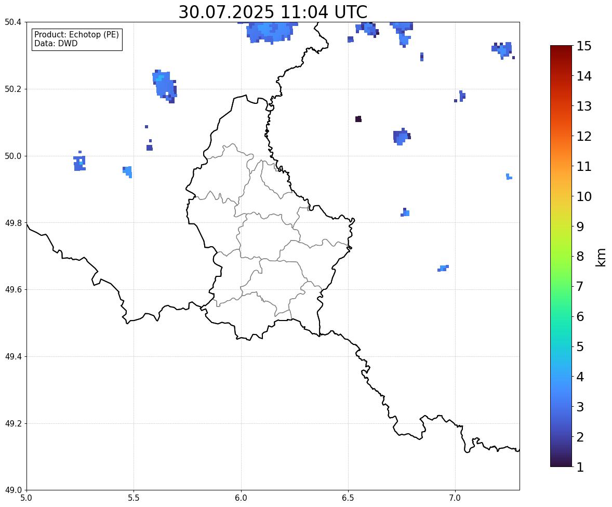Viewport: 612px width, 507px height.
Task: Click longitude tick label '5.5'
Action: [134, 498]
